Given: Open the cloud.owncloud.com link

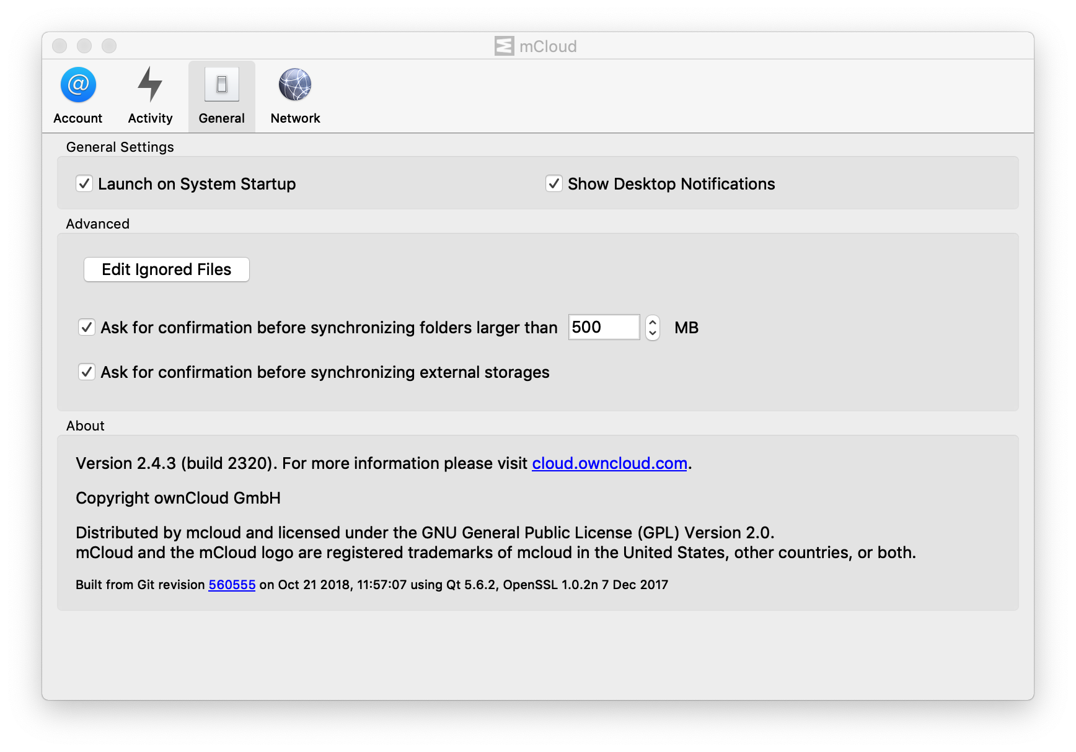Looking at the screenshot, I should (x=609, y=463).
